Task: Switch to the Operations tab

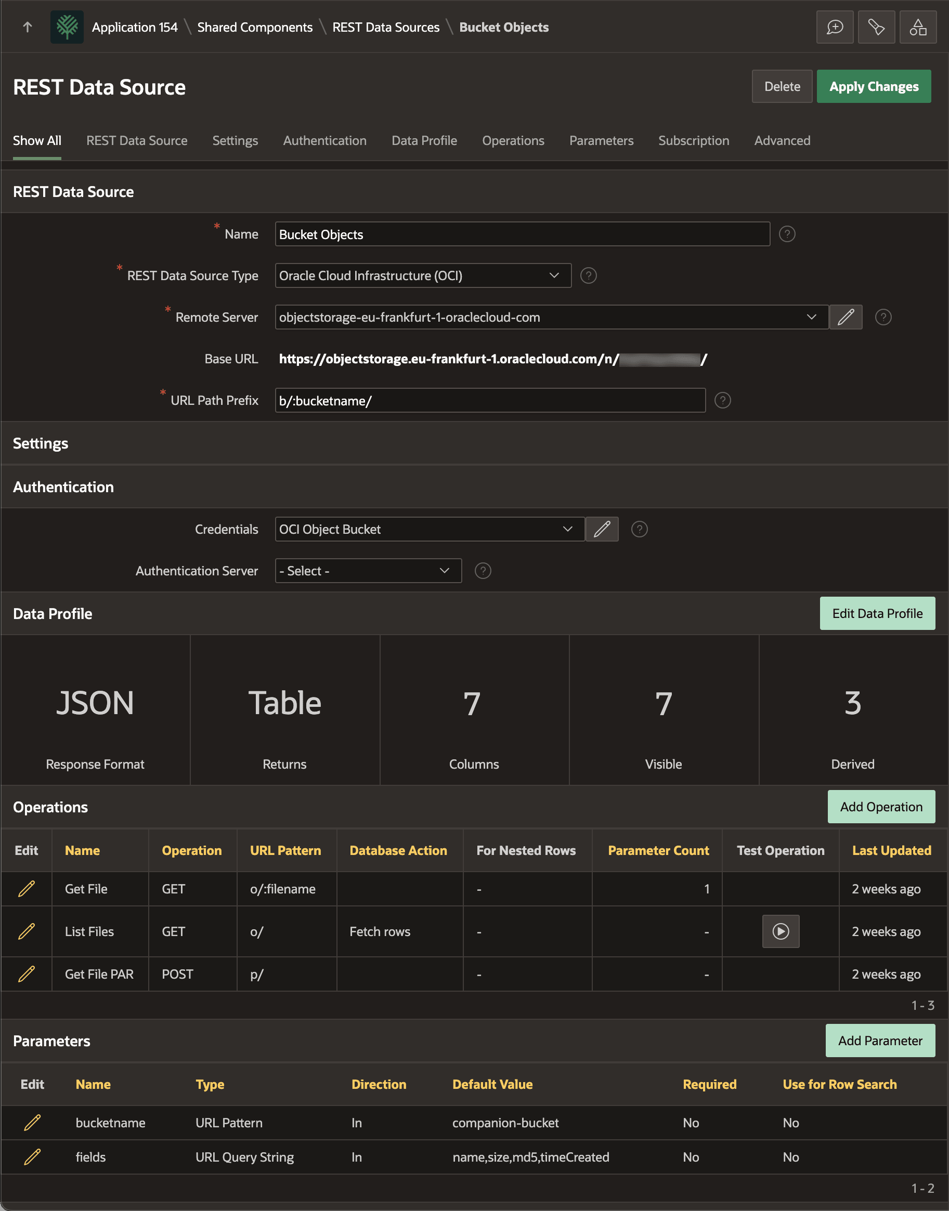Action: 513,140
